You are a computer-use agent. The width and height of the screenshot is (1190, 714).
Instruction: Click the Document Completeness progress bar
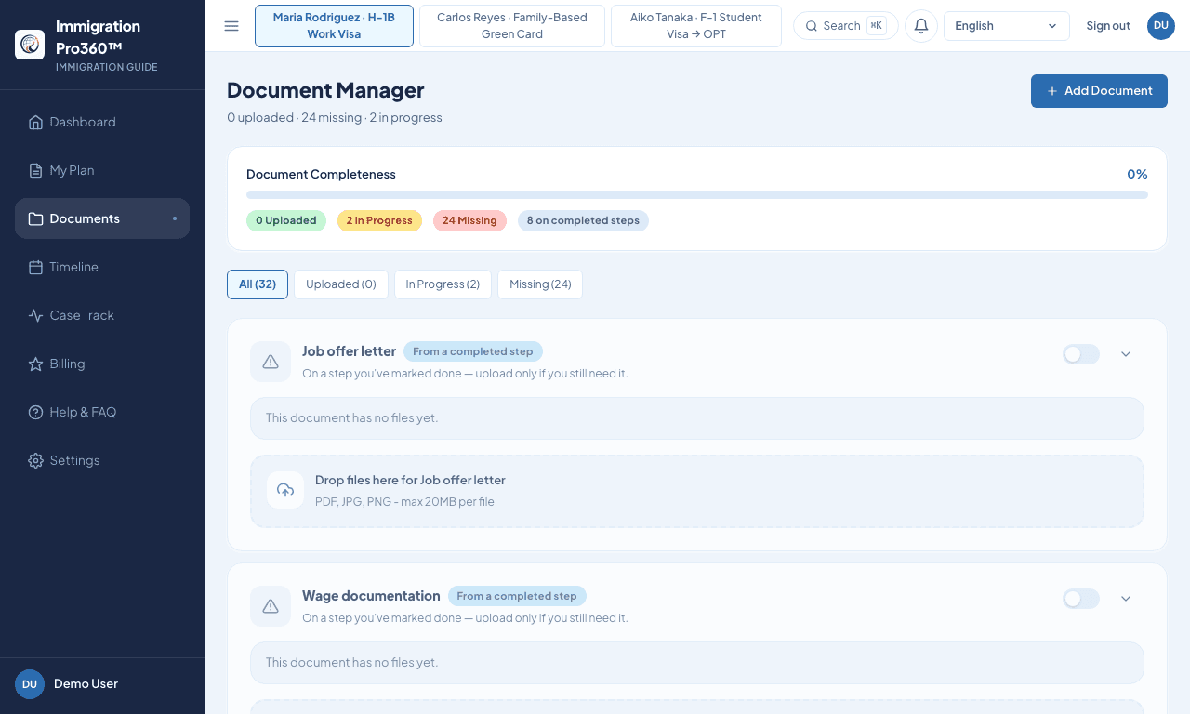pyautogui.click(x=697, y=195)
